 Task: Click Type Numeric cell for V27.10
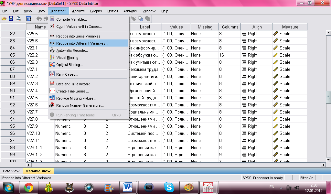(69, 134)
